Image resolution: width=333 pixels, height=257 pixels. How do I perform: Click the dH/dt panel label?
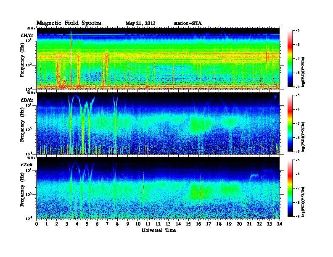[27, 36]
